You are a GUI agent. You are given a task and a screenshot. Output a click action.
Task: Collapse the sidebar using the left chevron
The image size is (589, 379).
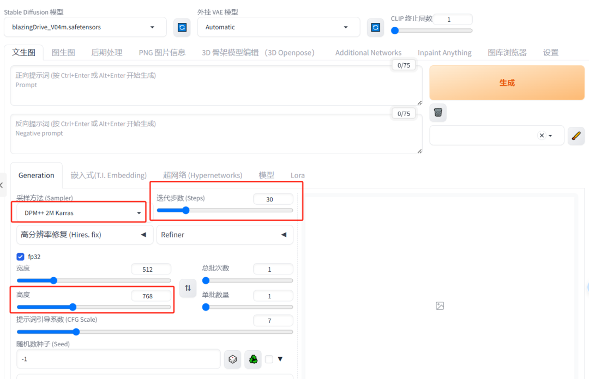click(x=2, y=185)
